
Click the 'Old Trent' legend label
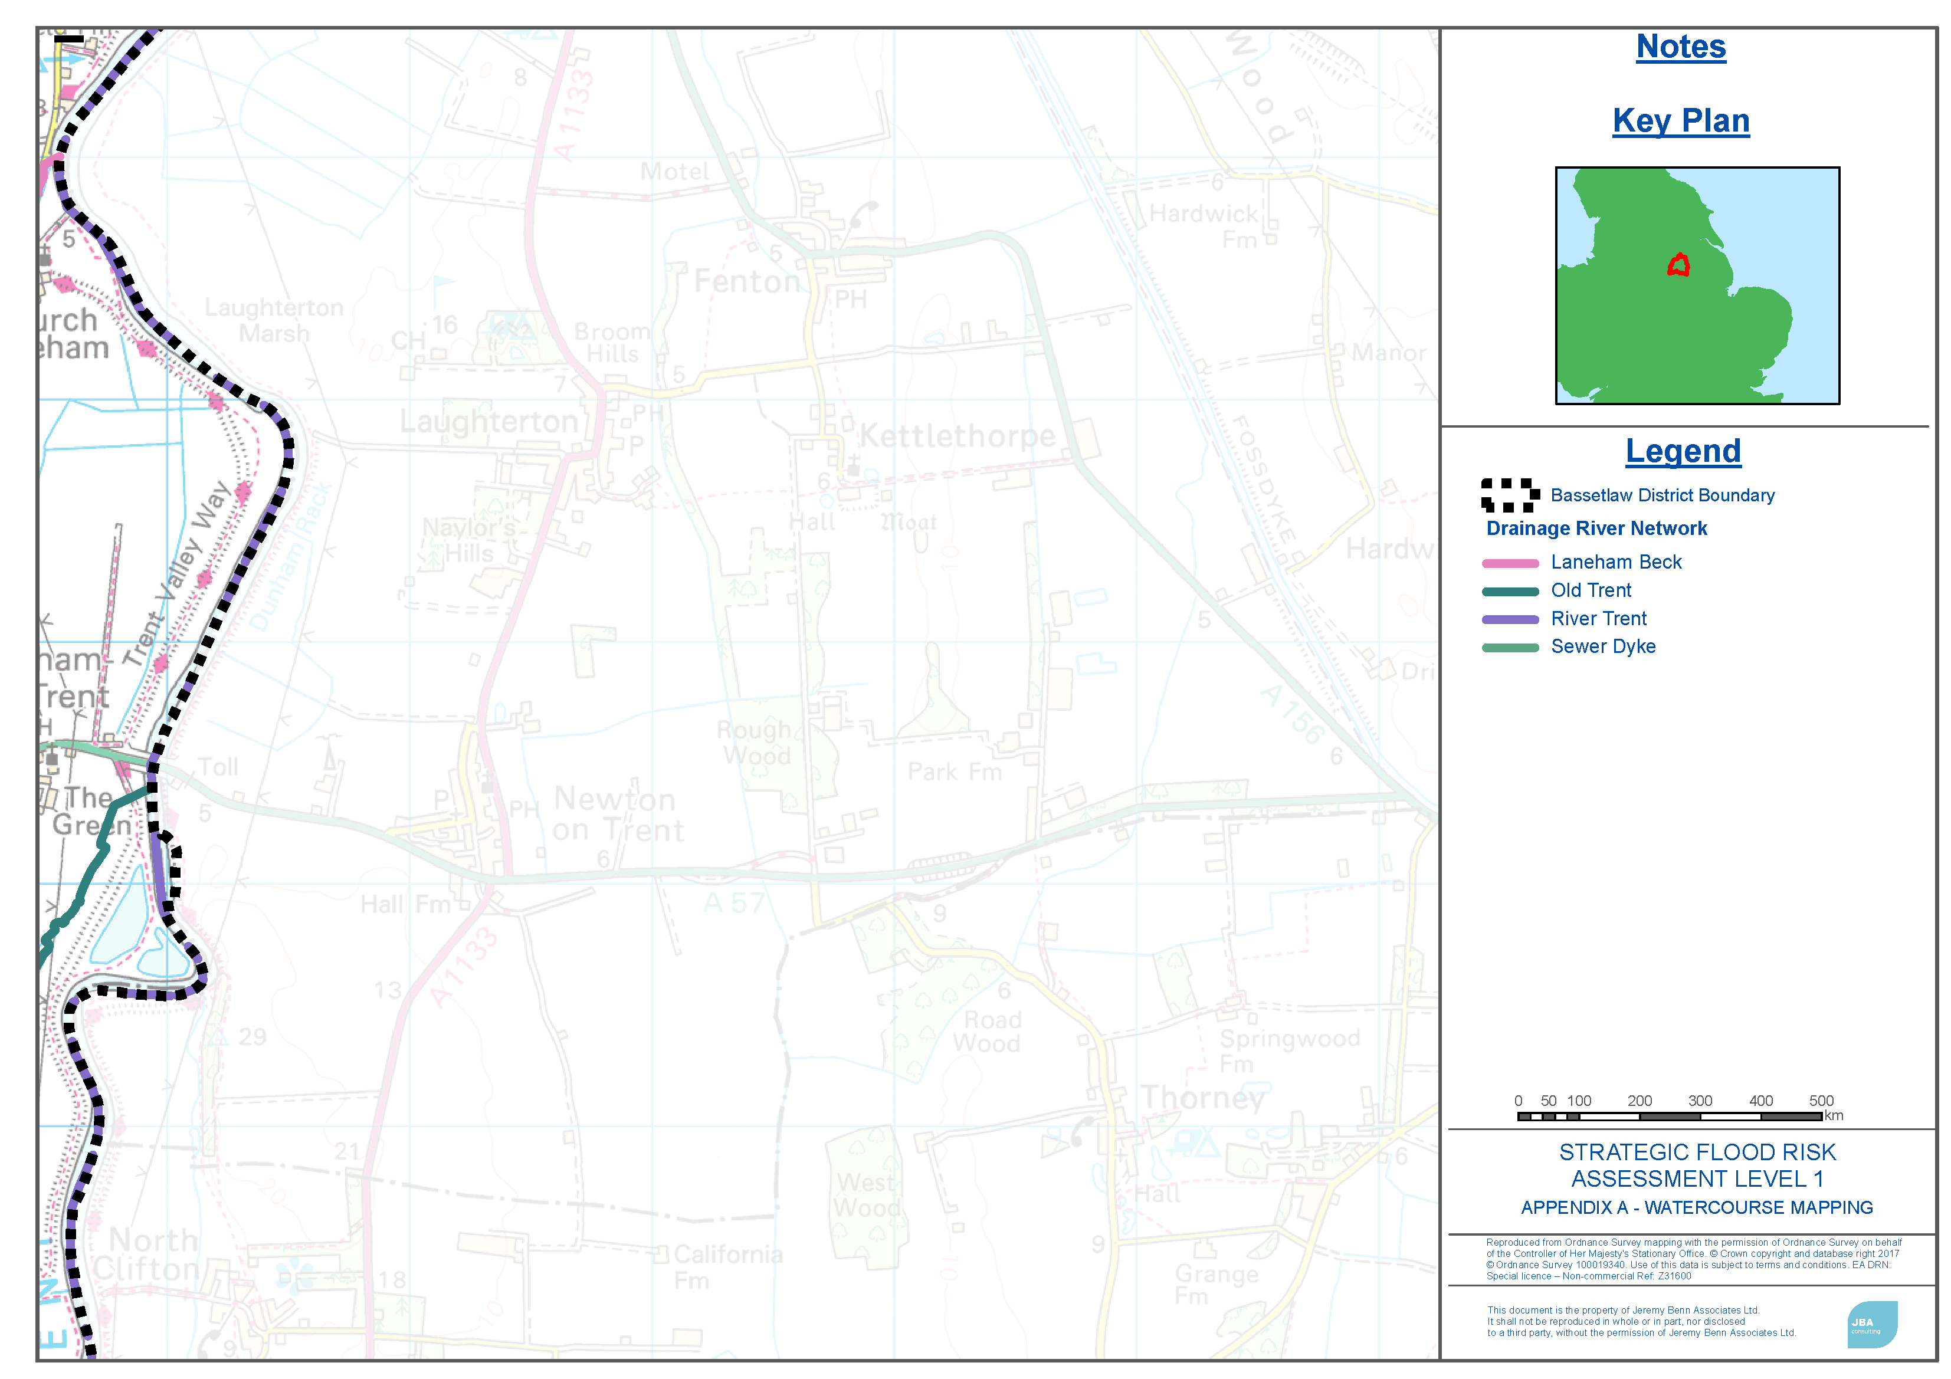click(1591, 590)
